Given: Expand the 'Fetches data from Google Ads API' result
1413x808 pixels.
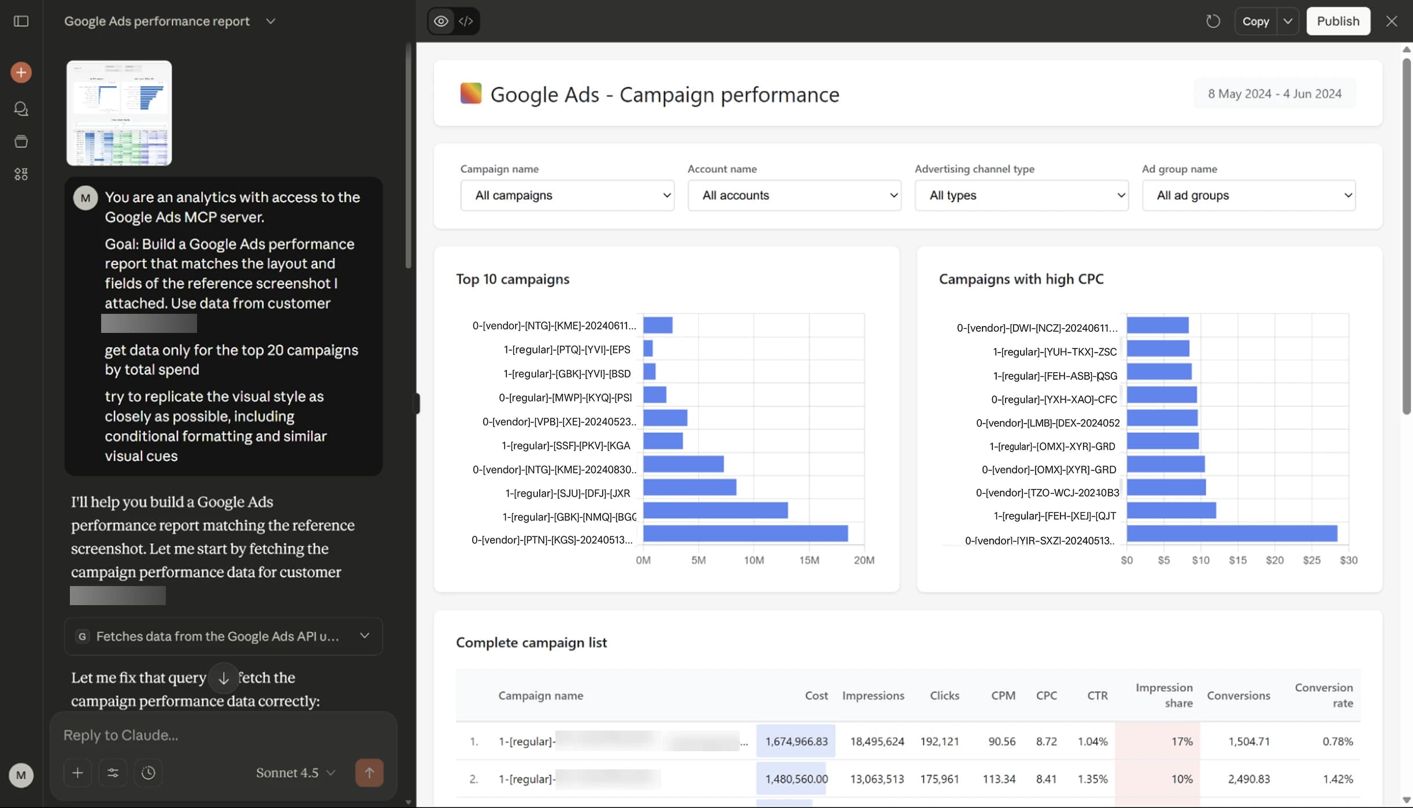Looking at the screenshot, I should click(365, 636).
